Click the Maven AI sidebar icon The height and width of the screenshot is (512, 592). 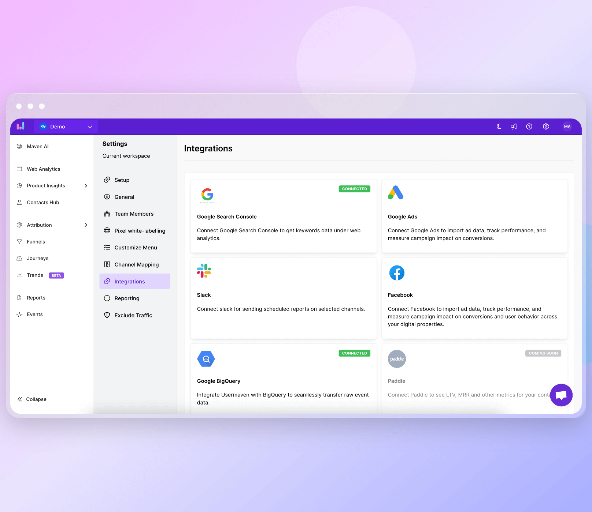click(x=19, y=146)
